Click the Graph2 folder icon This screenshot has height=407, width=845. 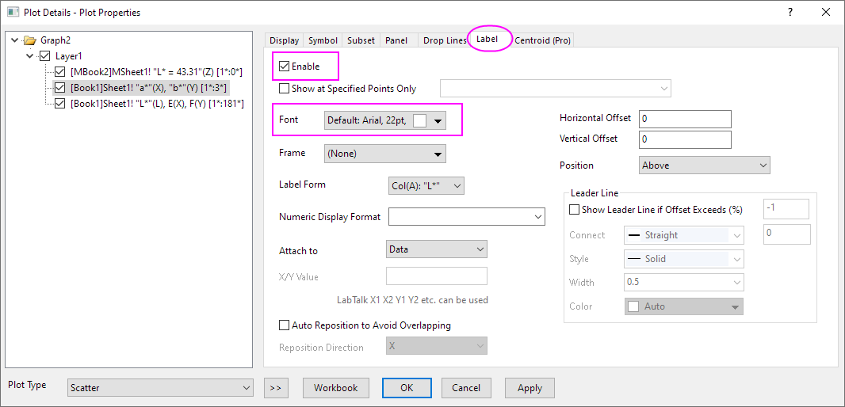pyautogui.click(x=29, y=40)
